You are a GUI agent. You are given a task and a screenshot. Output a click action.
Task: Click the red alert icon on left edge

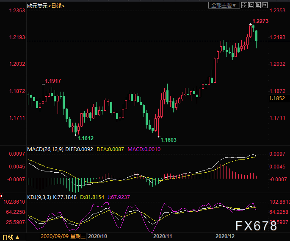click(1, 196)
